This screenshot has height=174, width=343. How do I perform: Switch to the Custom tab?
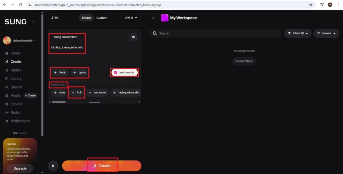102,18
